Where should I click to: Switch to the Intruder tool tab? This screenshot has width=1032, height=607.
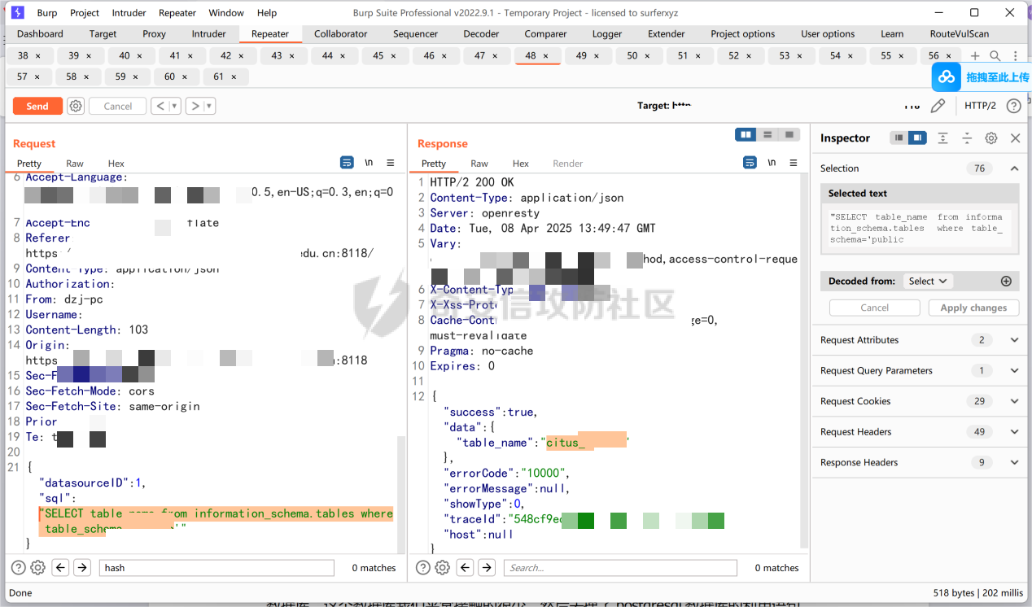pyautogui.click(x=208, y=34)
